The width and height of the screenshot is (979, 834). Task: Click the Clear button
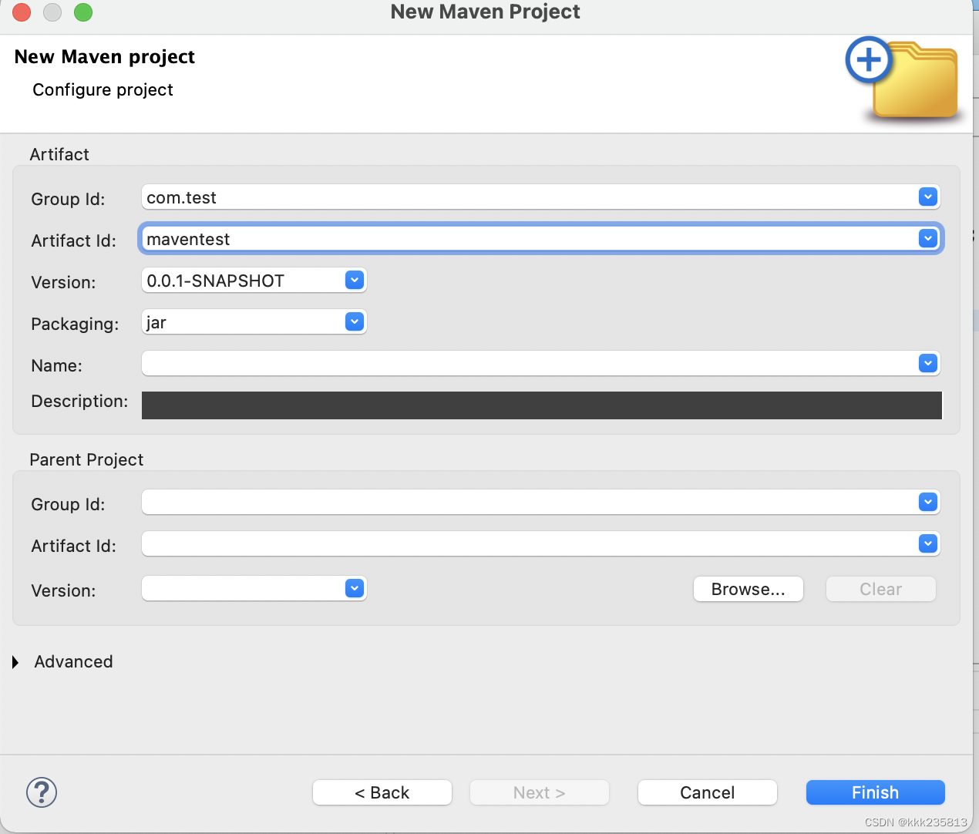(x=880, y=589)
